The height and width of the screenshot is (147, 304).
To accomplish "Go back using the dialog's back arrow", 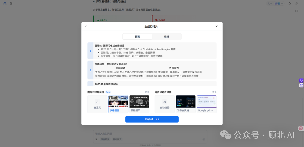I will [x=86, y=26].
